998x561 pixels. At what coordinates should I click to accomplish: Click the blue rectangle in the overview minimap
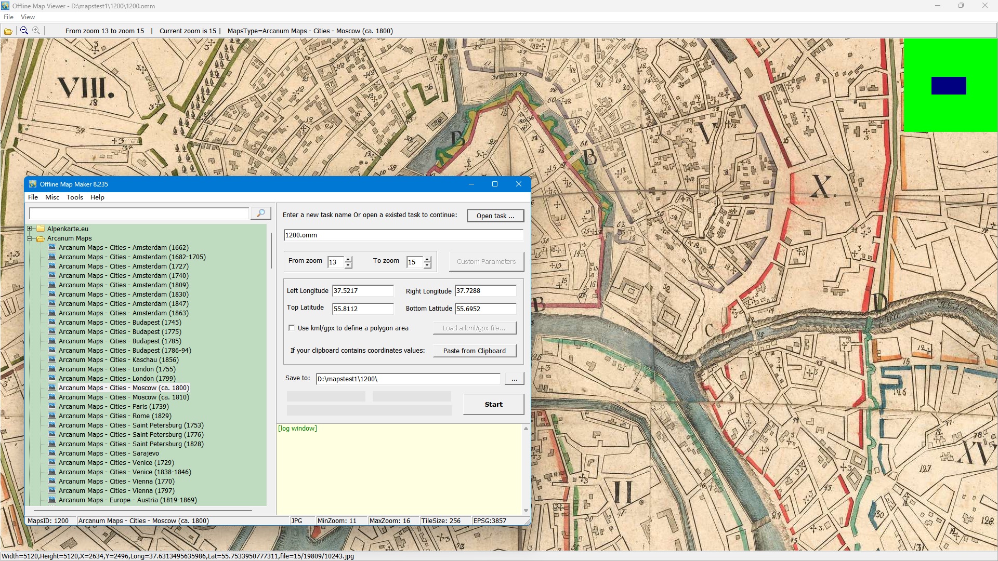tap(949, 86)
